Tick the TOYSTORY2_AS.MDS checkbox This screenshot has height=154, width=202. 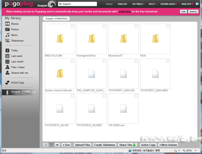point(104,96)
